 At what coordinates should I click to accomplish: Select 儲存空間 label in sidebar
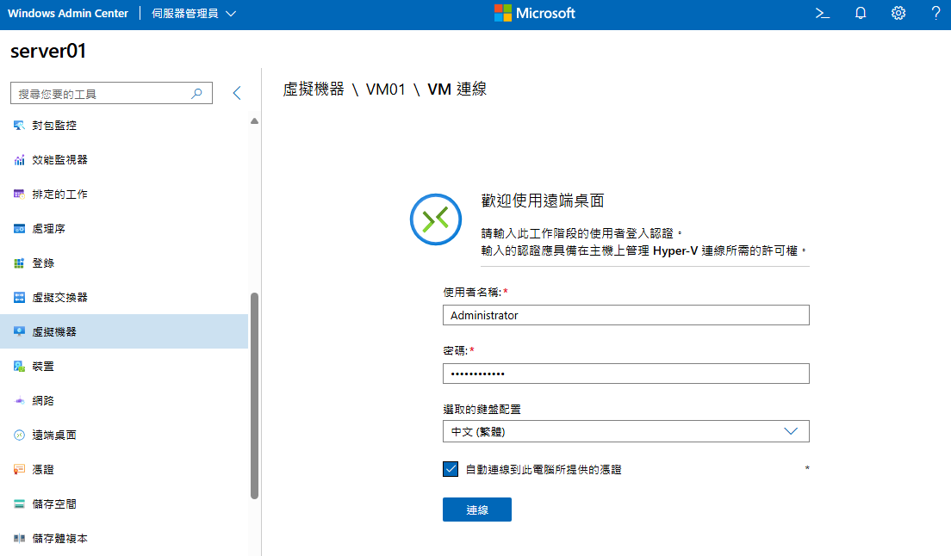point(54,503)
